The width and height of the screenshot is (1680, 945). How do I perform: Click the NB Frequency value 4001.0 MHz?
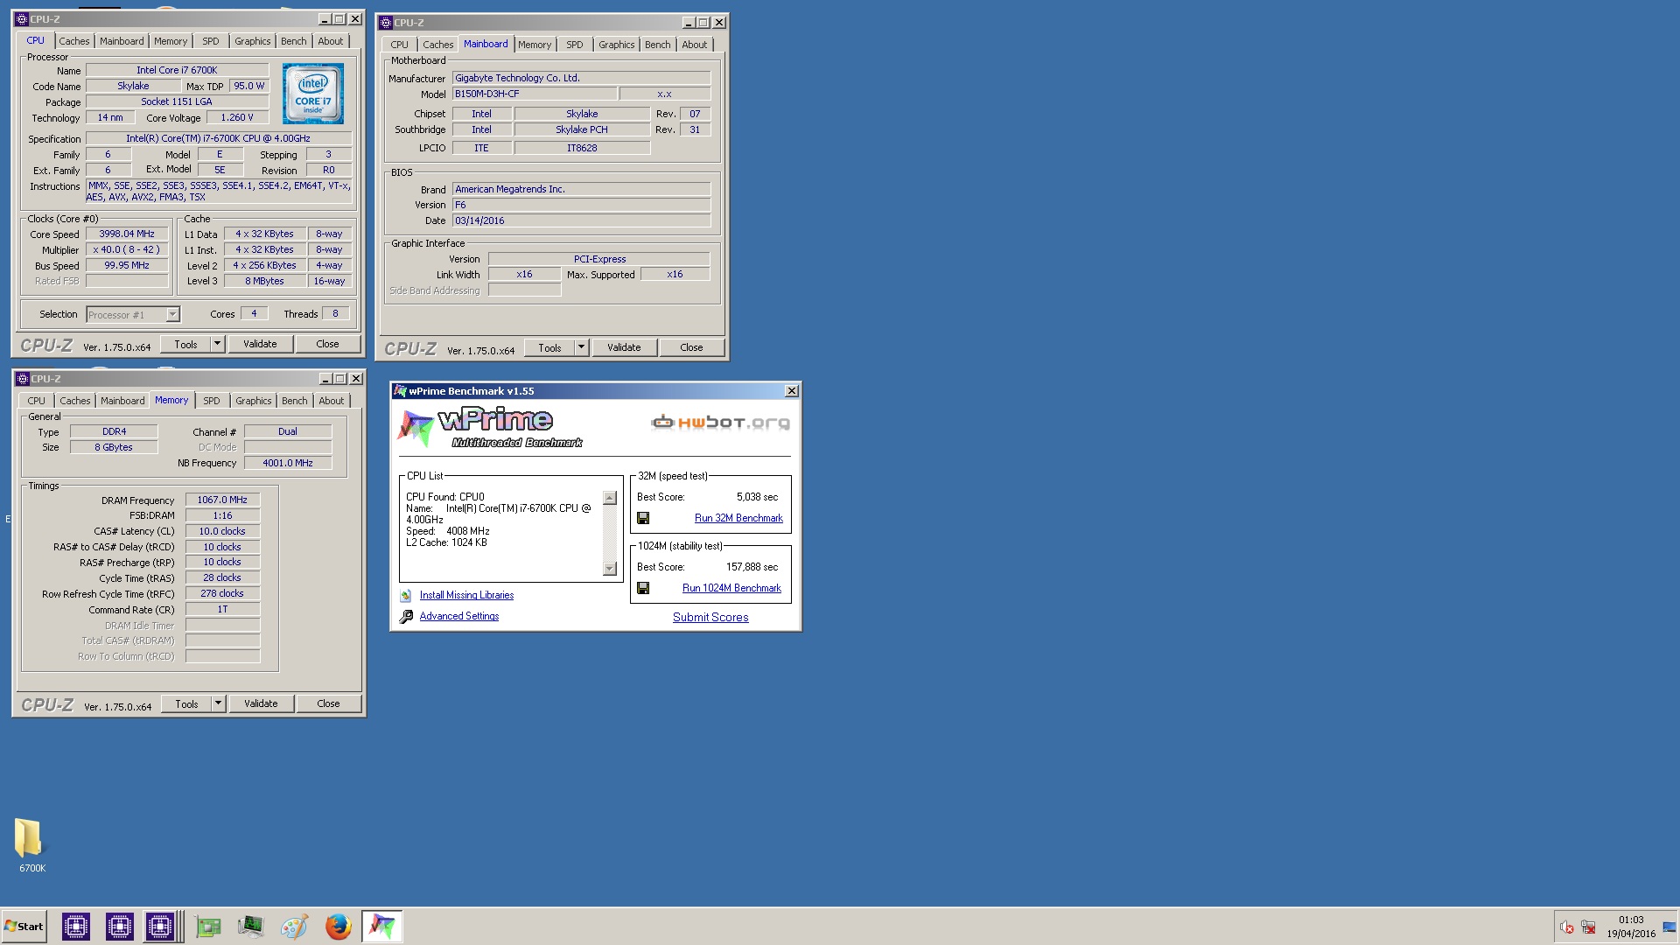point(288,463)
